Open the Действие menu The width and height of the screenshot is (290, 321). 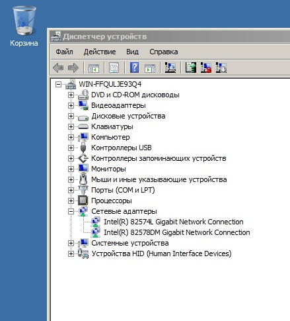[100, 52]
